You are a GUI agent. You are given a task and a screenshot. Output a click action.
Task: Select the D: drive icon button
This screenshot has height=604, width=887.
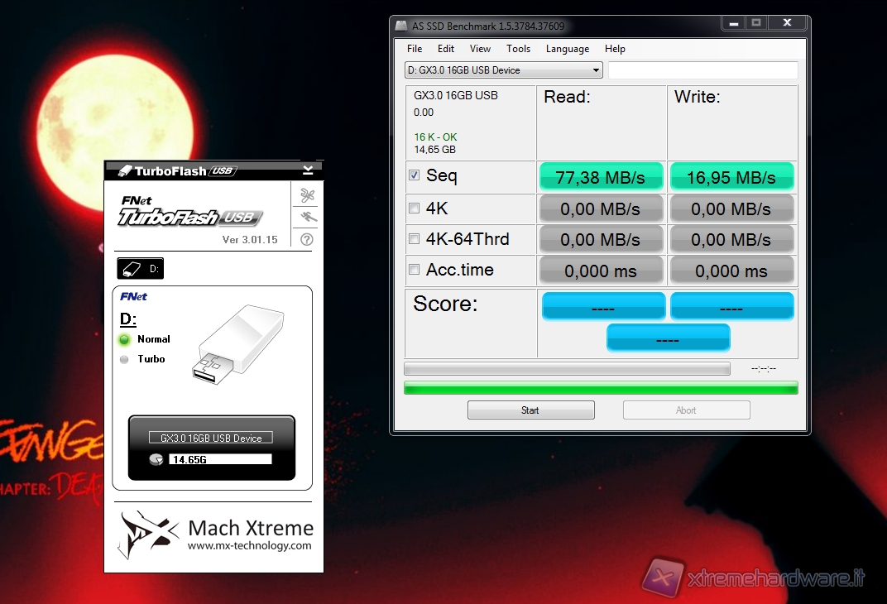[140, 269]
